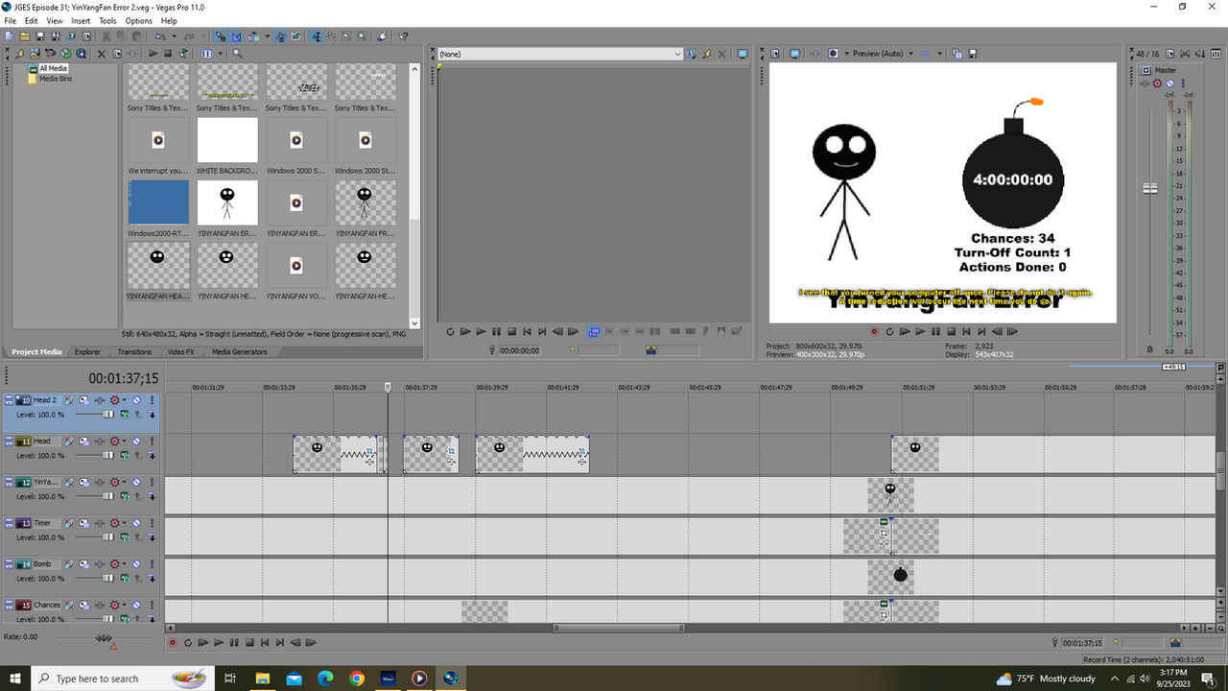1228x691 pixels.
Task: Open the (None) plugin preset dropdown
Action: coord(677,54)
